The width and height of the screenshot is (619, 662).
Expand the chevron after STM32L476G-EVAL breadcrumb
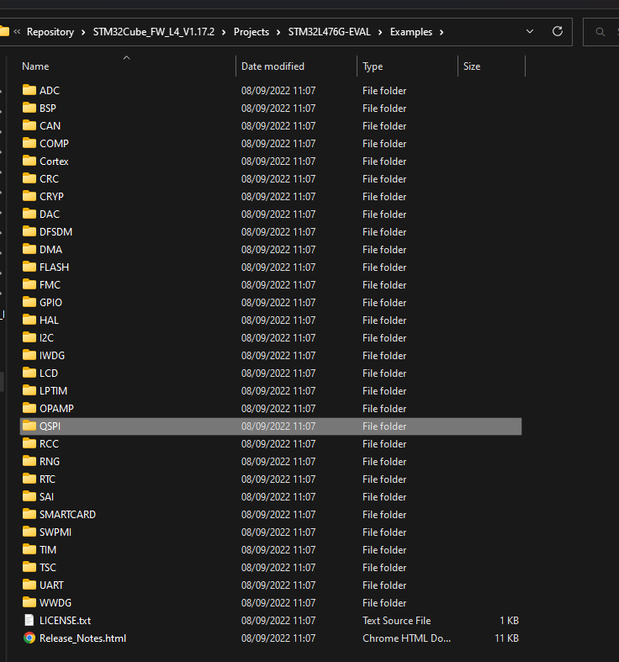[380, 32]
